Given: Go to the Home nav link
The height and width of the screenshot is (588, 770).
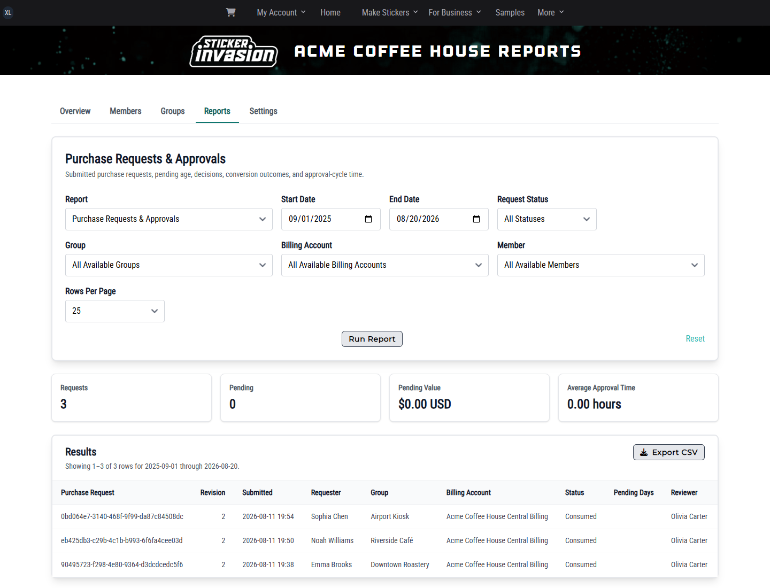Looking at the screenshot, I should [x=330, y=12].
